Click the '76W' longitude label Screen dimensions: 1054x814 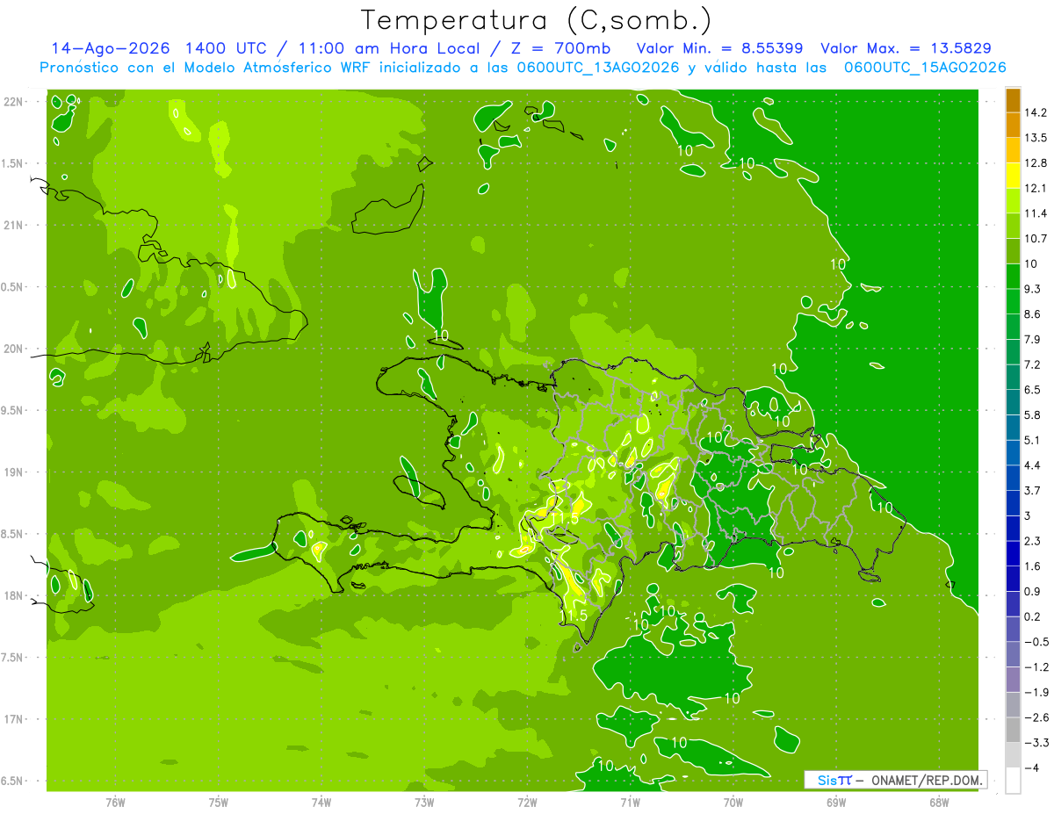pyautogui.click(x=115, y=801)
